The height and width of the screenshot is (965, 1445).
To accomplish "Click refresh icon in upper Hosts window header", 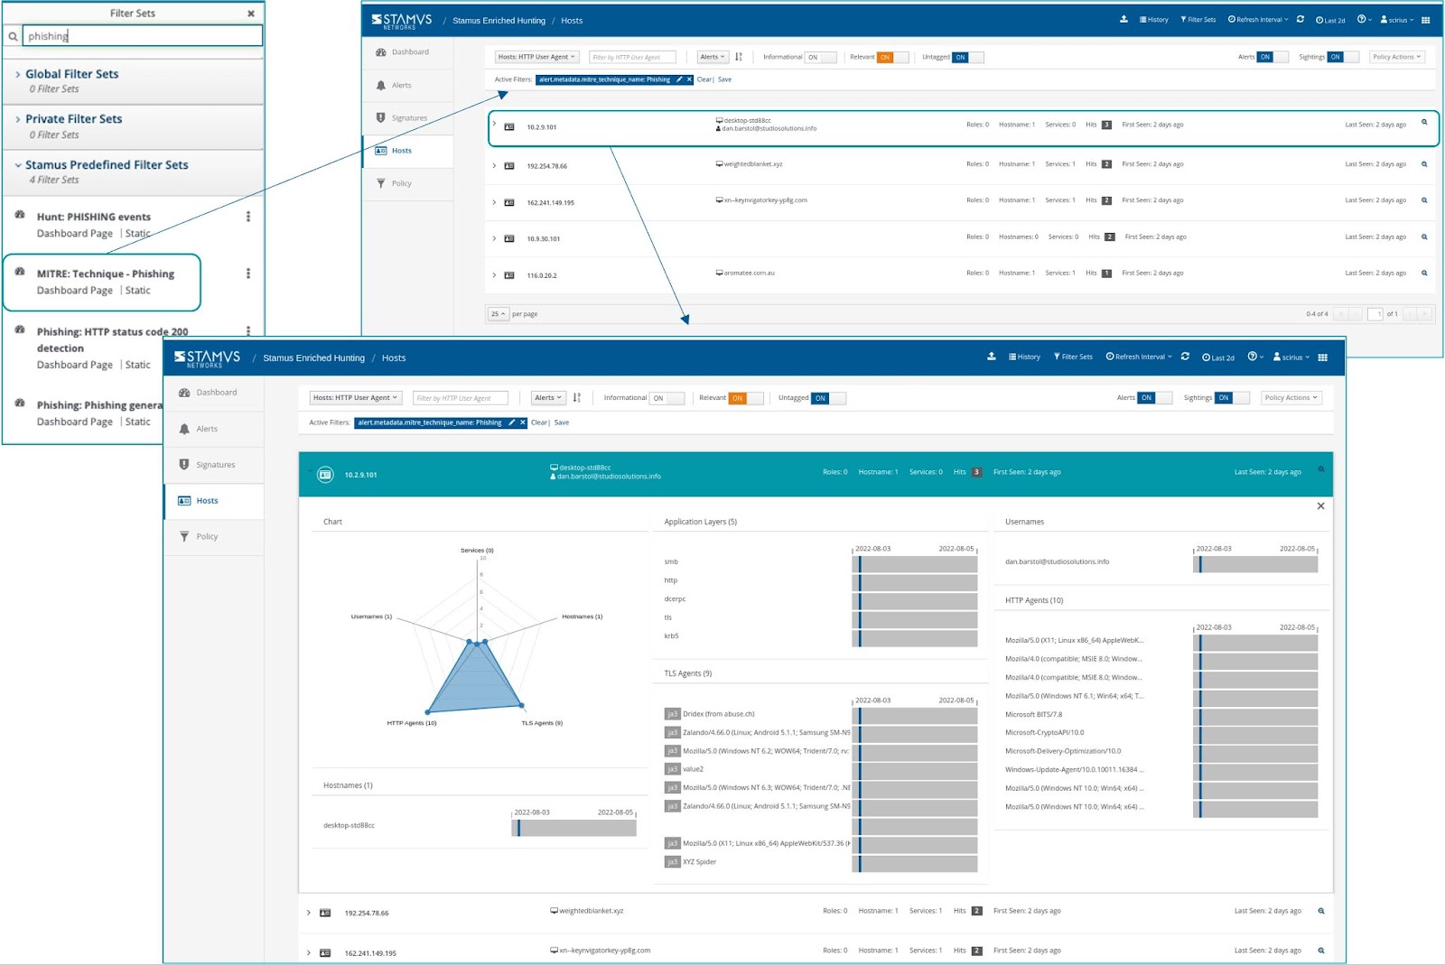I will pos(1300,19).
